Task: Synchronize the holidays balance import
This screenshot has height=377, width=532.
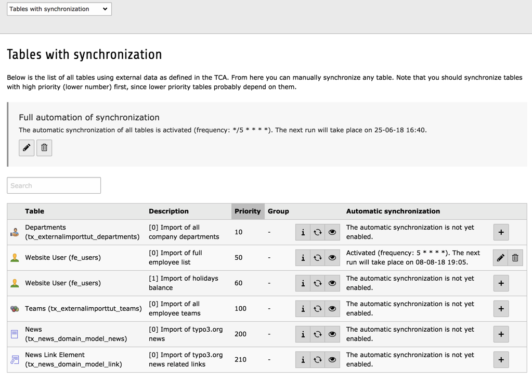Action: [x=317, y=283]
